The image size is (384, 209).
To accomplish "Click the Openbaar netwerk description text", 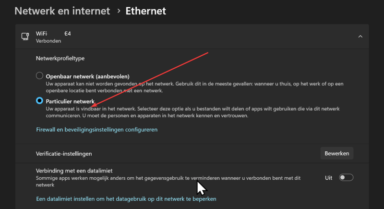I will coord(194,87).
